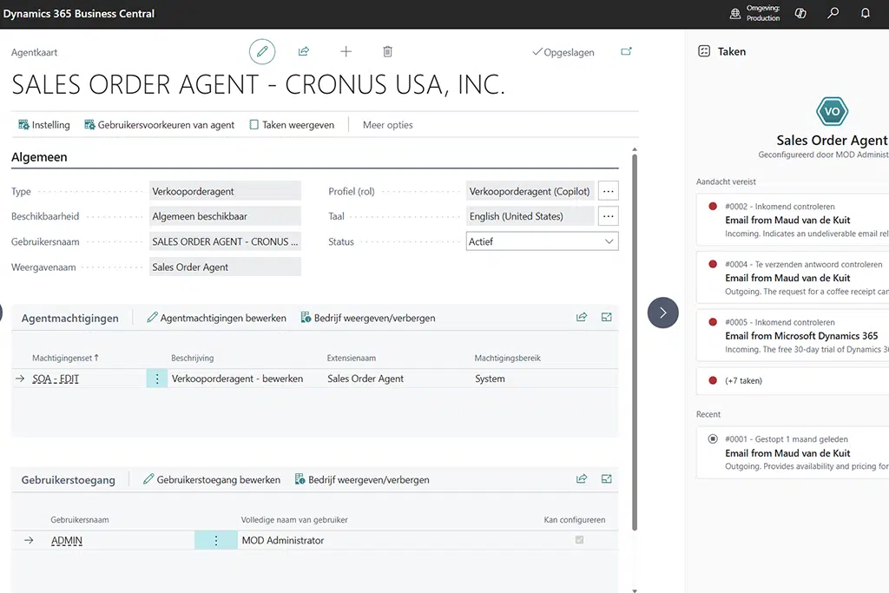Open the Status dropdown showing Actief

[542, 241]
